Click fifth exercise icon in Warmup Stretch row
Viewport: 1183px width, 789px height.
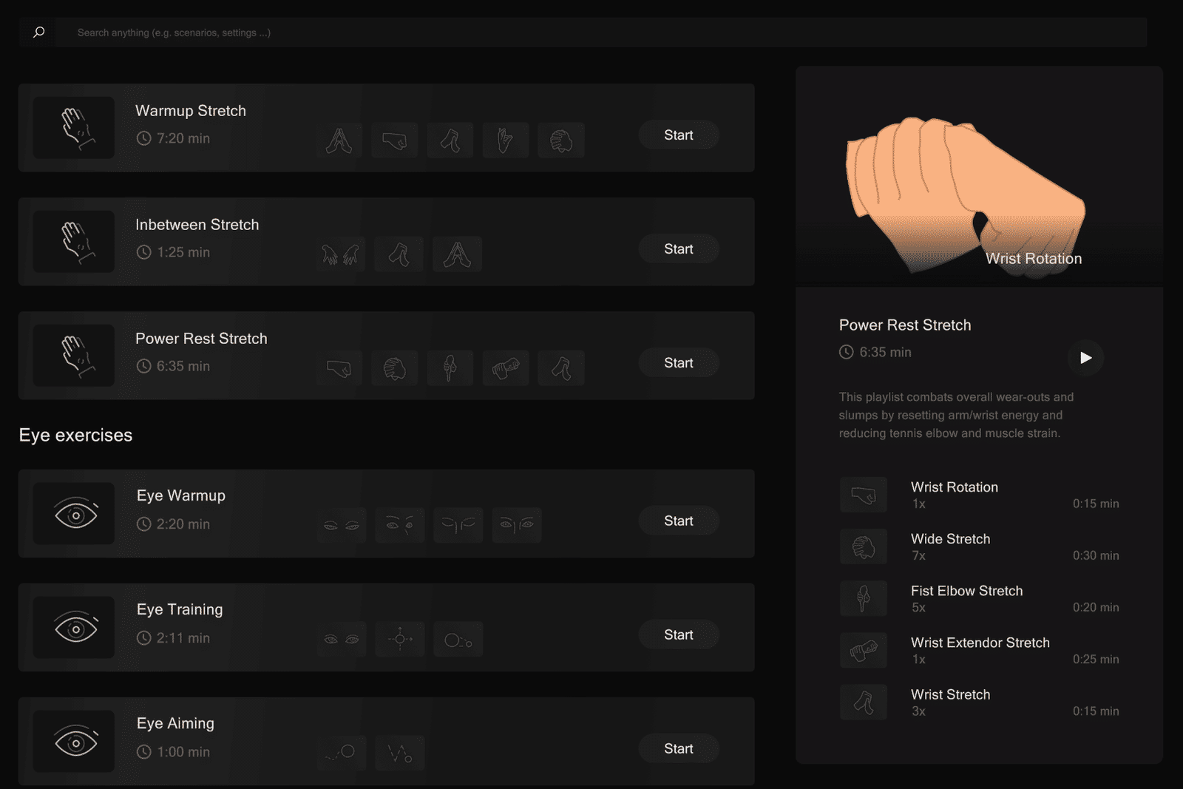coord(561,140)
